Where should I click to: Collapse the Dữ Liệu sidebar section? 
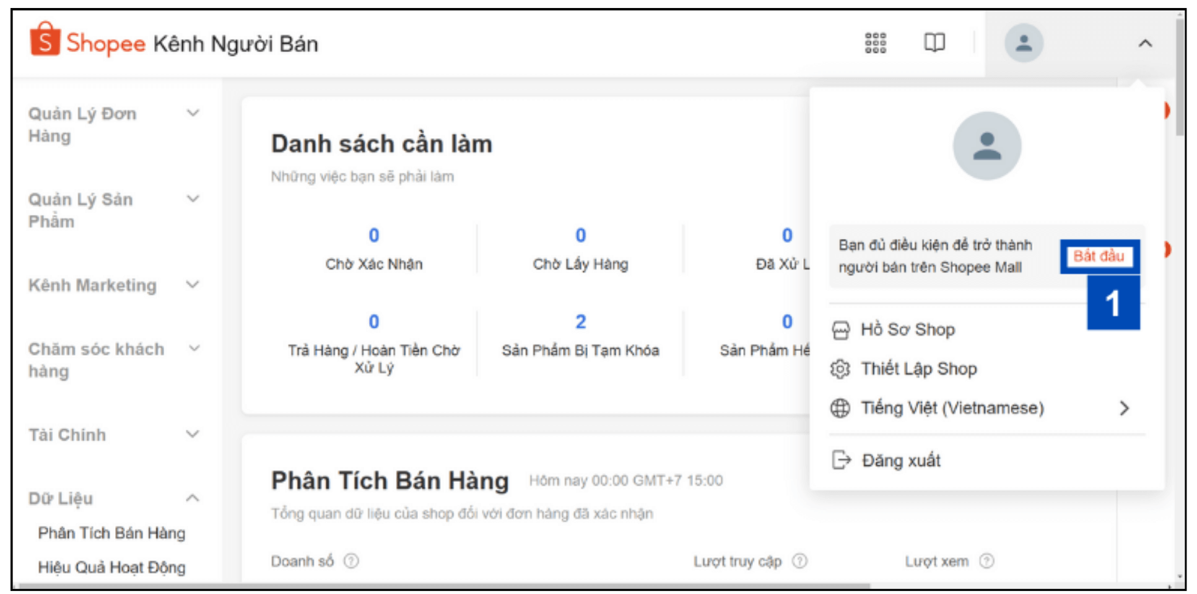click(x=193, y=498)
